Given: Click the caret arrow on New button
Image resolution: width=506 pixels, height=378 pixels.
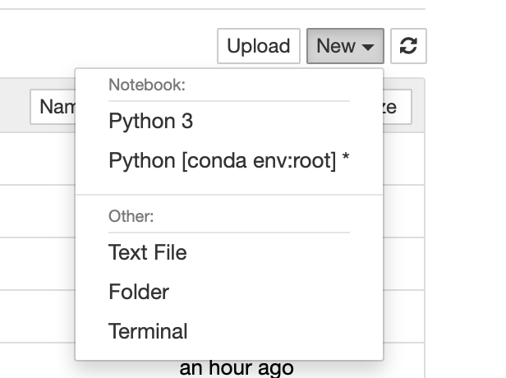Looking at the screenshot, I should [x=368, y=48].
